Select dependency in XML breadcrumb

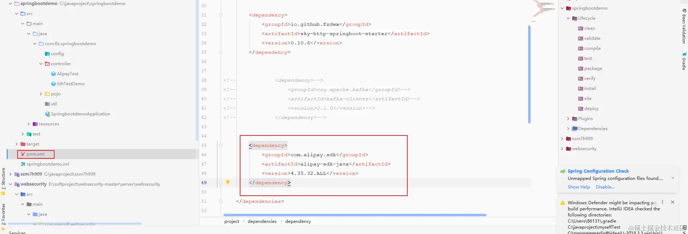click(x=298, y=221)
